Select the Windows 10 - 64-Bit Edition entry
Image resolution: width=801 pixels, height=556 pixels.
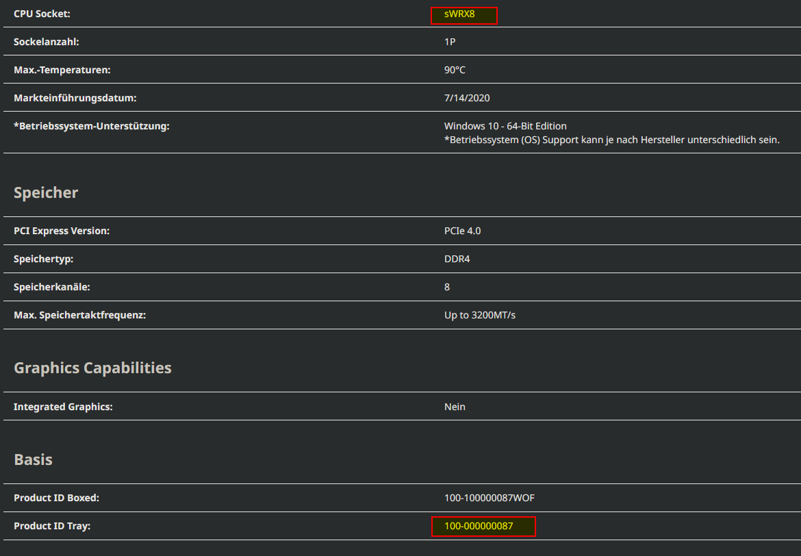pyautogui.click(x=505, y=125)
